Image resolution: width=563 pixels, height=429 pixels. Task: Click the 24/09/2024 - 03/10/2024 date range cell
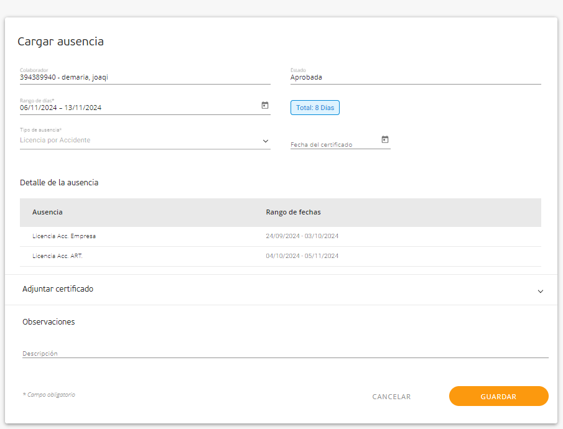[303, 236]
